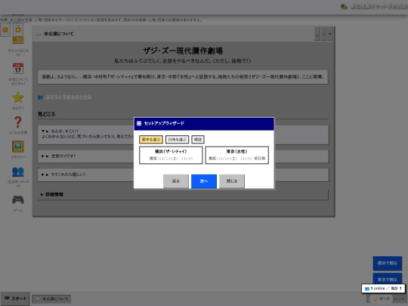
Task: Open the gold star あらすじ icon
Action: pyautogui.click(x=18, y=97)
